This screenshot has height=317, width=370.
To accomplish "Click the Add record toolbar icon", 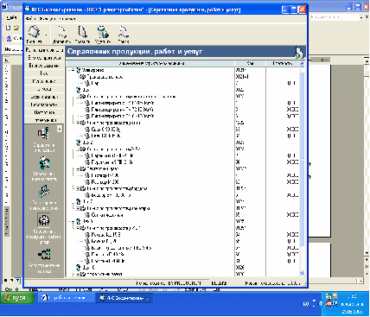I will click(x=62, y=32).
